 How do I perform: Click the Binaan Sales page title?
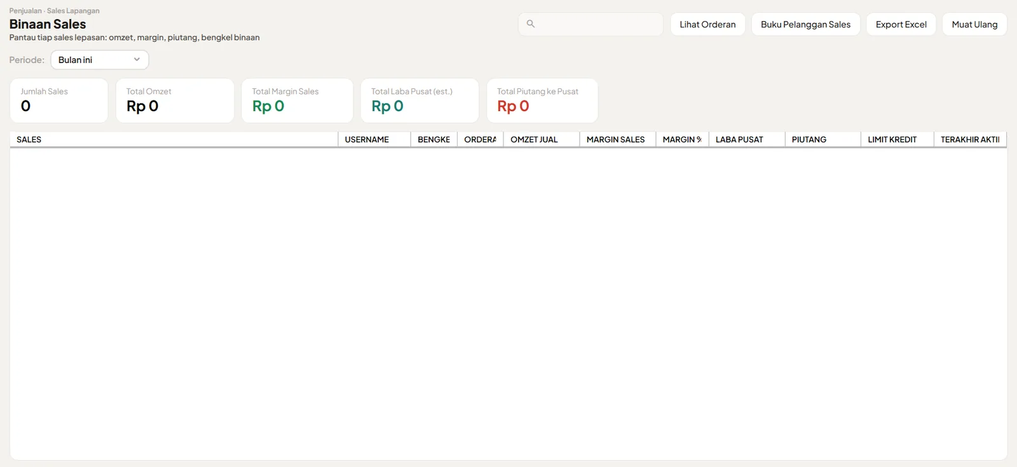click(x=48, y=24)
